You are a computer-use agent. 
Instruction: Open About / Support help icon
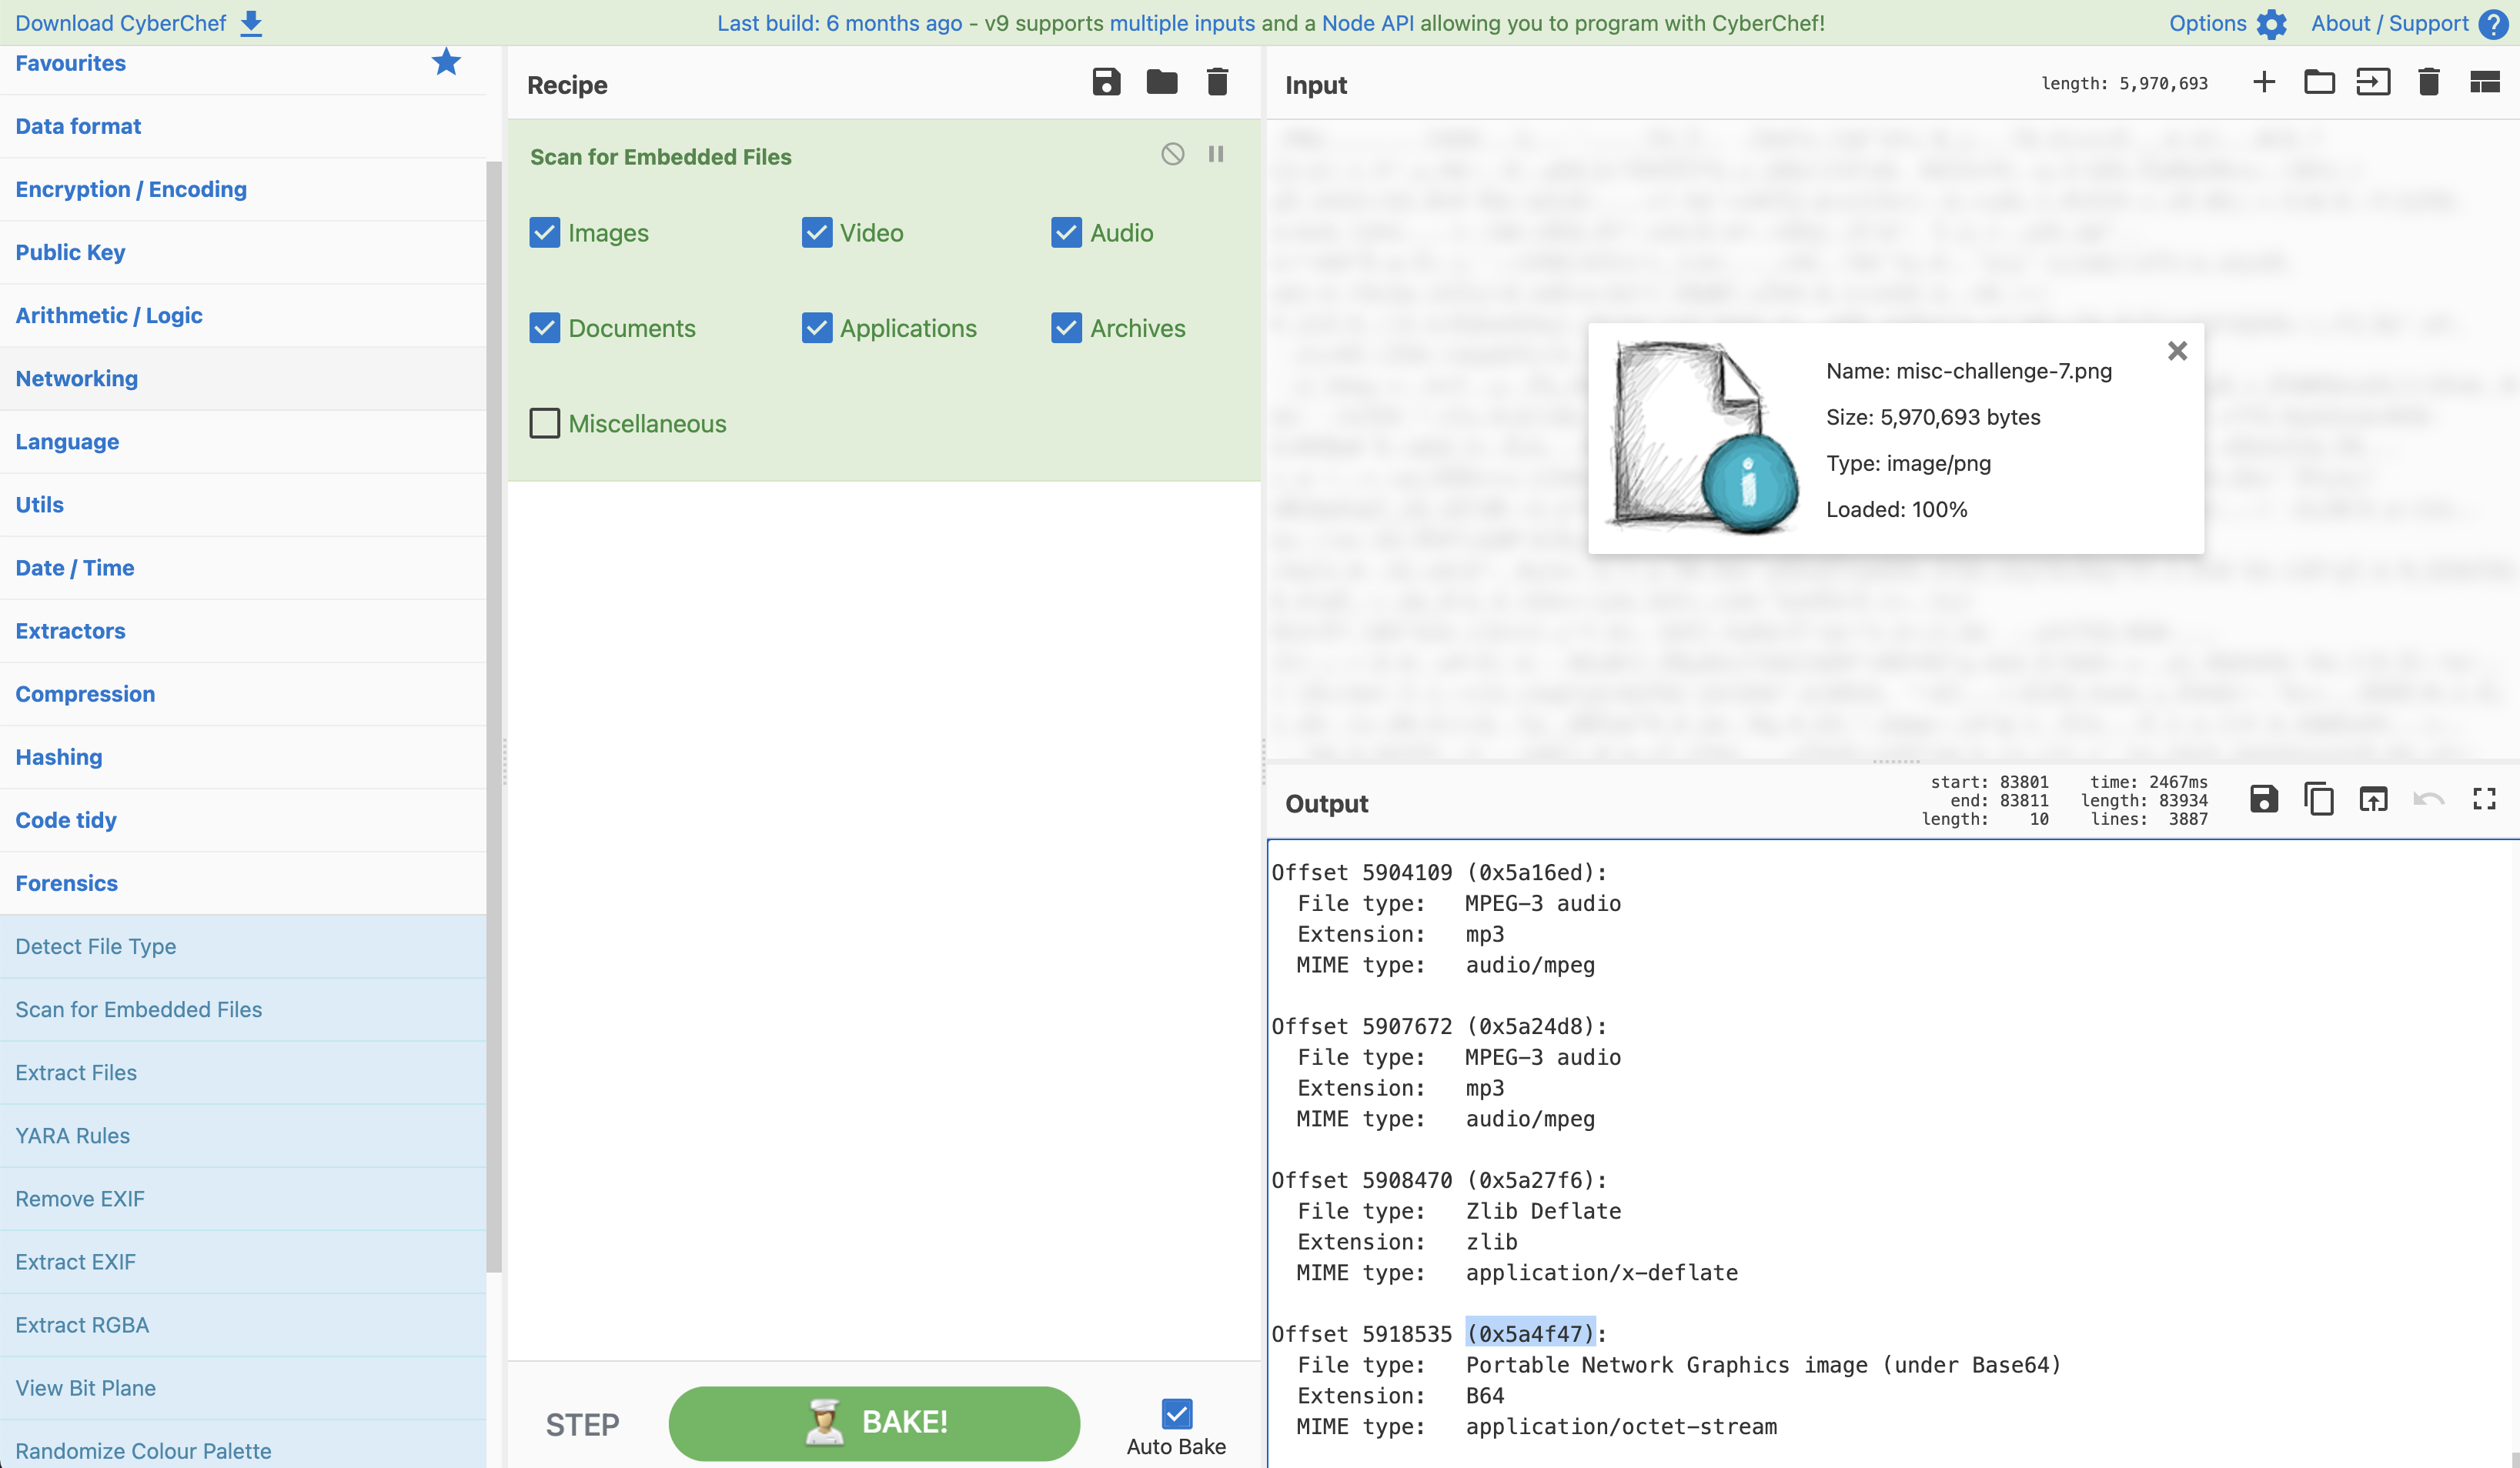(x=2493, y=23)
